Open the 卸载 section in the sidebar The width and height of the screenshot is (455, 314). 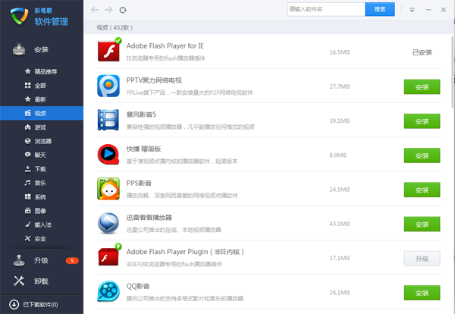click(42, 281)
